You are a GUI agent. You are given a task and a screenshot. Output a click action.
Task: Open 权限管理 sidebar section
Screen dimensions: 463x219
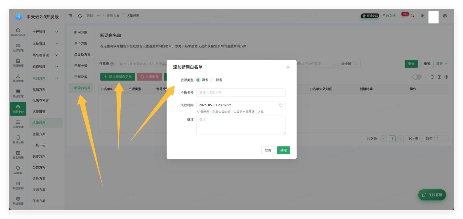(x=18, y=63)
